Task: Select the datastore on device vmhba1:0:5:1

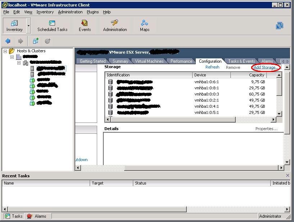Action: pyautogui.click(x=191, y=112)
